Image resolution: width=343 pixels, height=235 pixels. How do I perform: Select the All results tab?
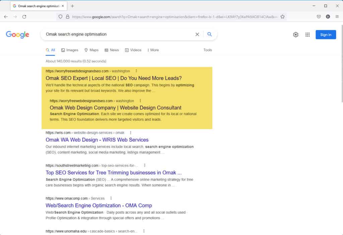pos(50,50)
